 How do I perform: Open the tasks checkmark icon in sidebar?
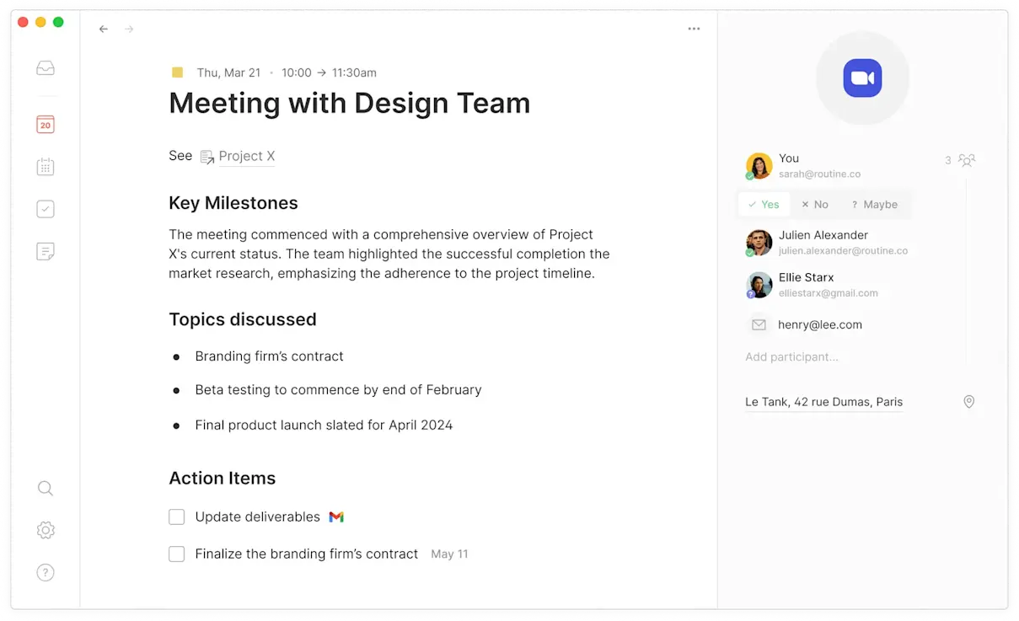pyautogui.click(x=46, y=209)
